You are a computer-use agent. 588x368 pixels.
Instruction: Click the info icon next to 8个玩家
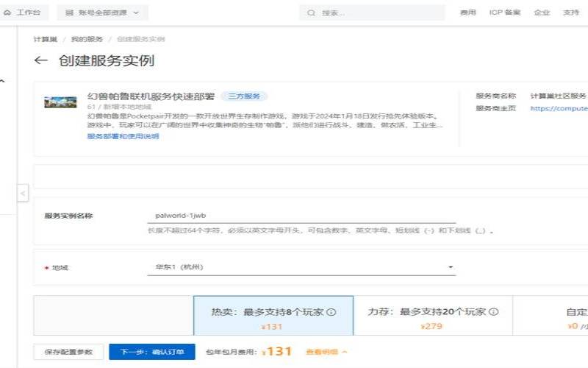tap(331, 312)
